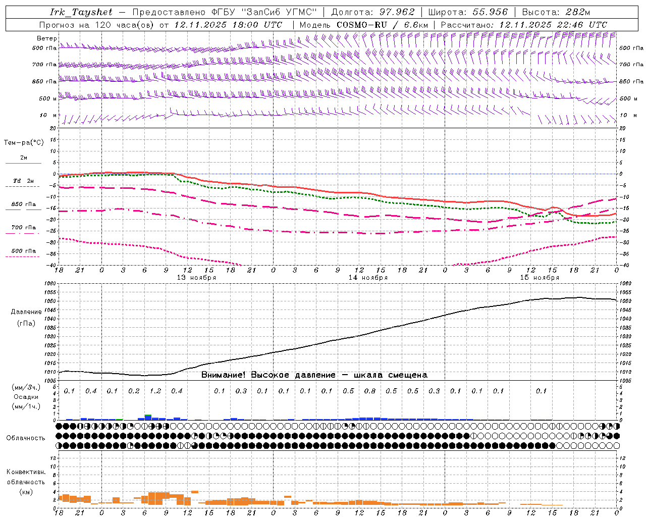Image resolution: width=646 pixels, height=517 pixels.
Task: Click the (мм/3ч.) units label
Action: pos(26,387)
